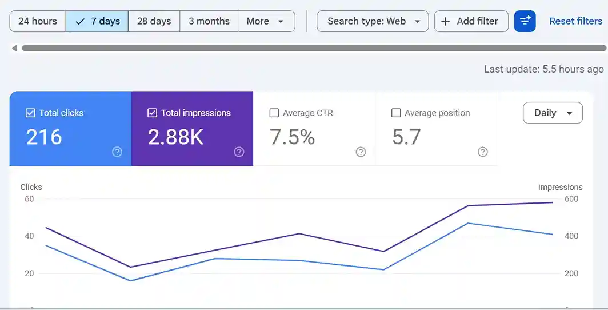The height and width of the screenshot is (310, 608).
Task: Click the 2.88K impressions value
Action: coord(175,137)
